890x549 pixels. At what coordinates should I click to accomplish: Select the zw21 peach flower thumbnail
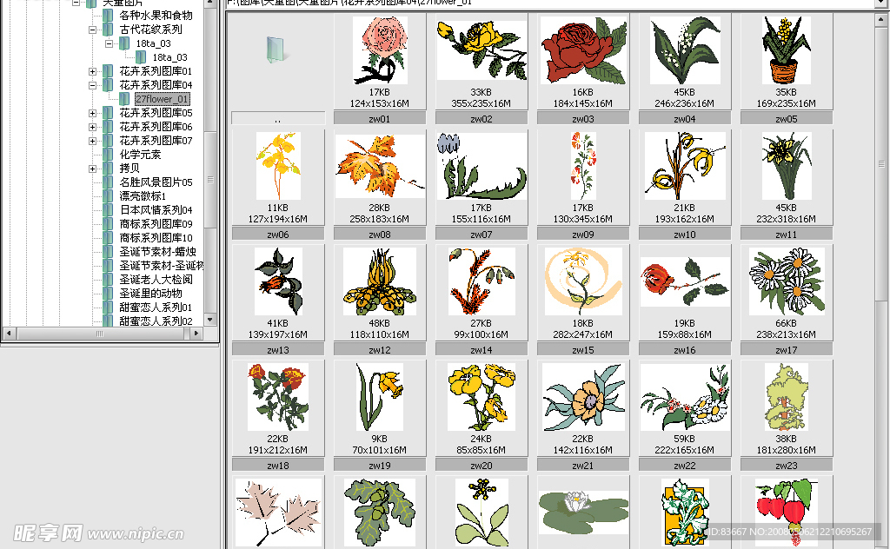tap(583, 397)
